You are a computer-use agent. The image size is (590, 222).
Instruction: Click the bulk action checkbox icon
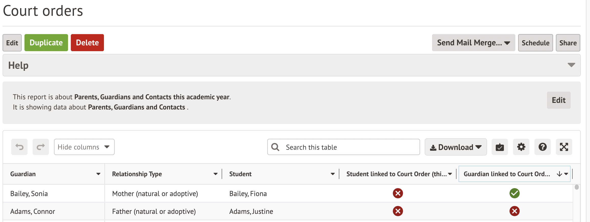coord(500,147)
